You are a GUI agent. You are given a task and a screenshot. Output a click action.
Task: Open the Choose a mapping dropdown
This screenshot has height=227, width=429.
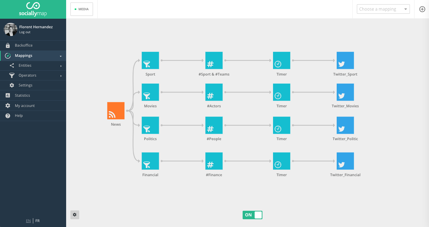(x=383, y=9)
